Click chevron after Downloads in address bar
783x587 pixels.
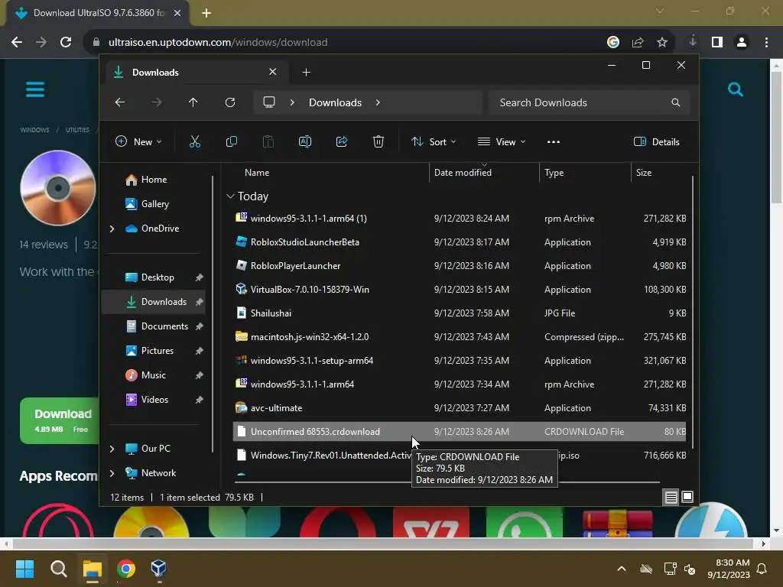click(x=378, y=102)
